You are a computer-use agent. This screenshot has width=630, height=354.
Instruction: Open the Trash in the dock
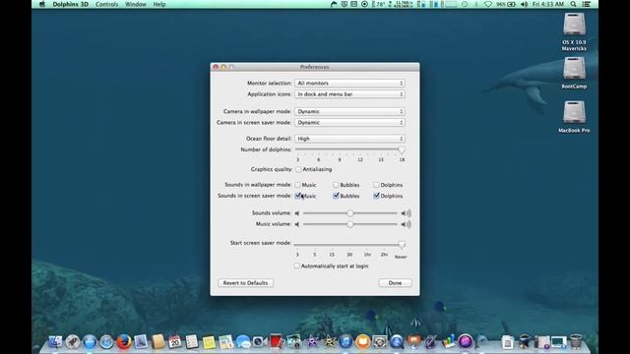click(x=576, y=341)
